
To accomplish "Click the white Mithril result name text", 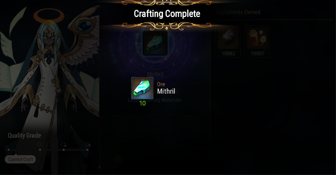I will tap(166, 91).
